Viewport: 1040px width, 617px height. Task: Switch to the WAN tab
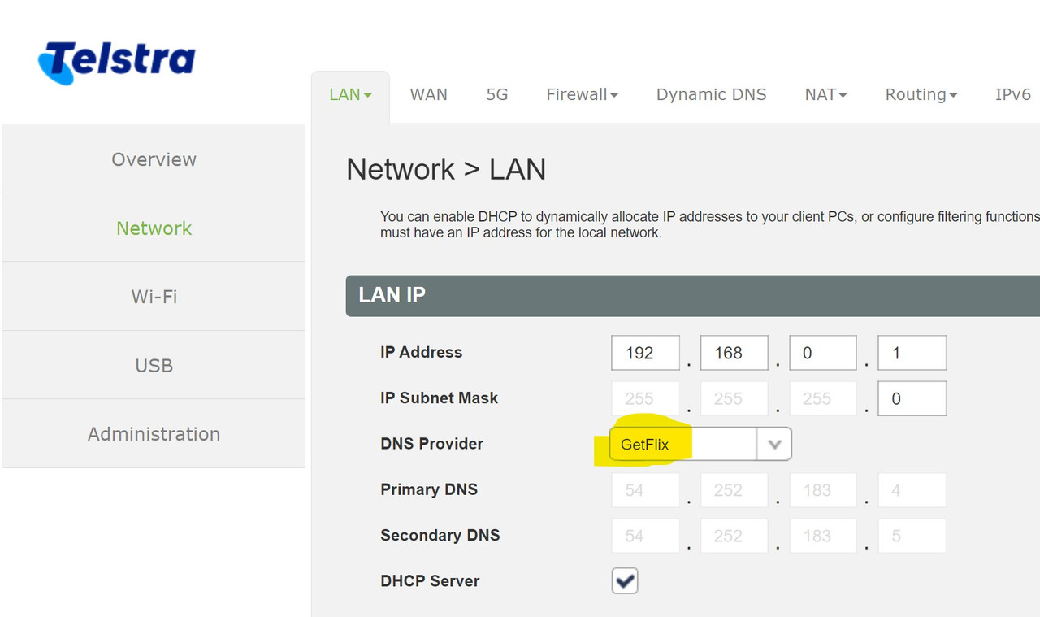[428, 94]
